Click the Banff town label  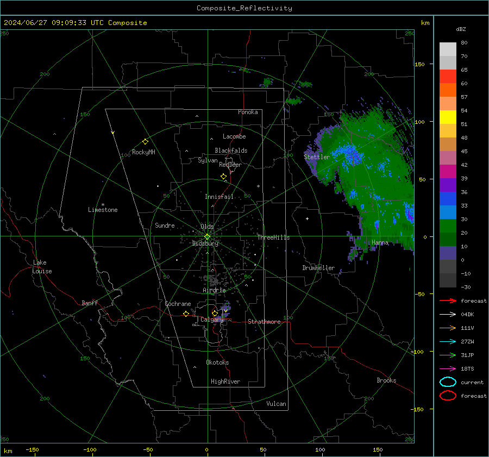click(x=90, y=303)
